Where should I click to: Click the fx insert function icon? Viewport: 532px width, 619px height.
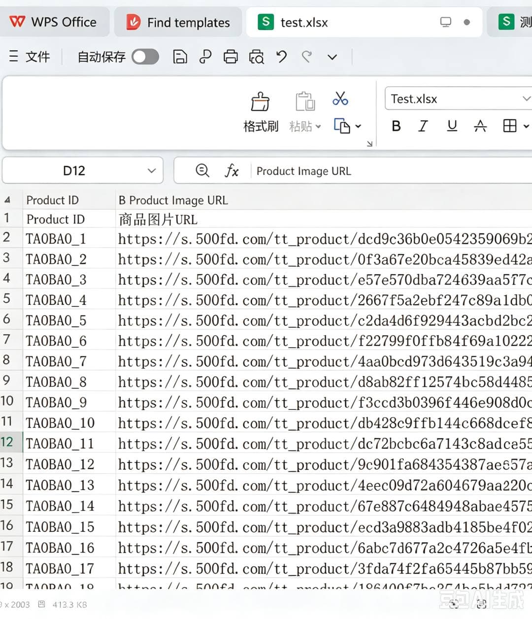pos(232,171)
